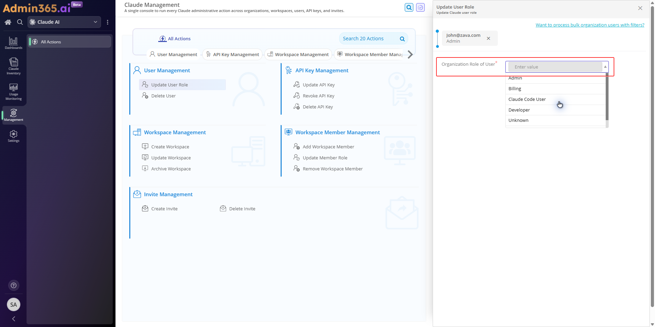Open the Home icon in the sidebar
Image resolution: width=655 pixels, height=327 pixels.
pos(8,22)
